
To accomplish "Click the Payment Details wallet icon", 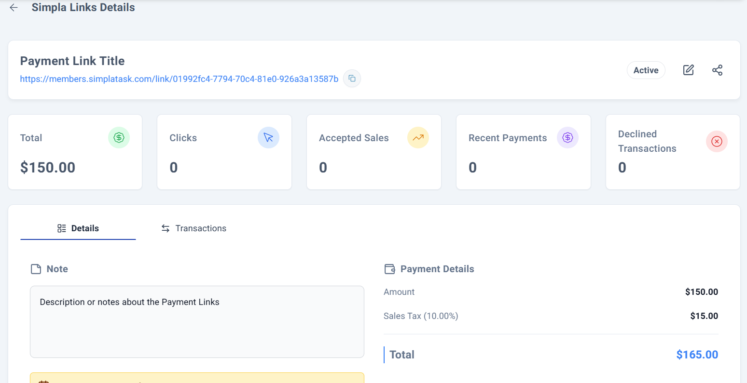I will (389, 269).
